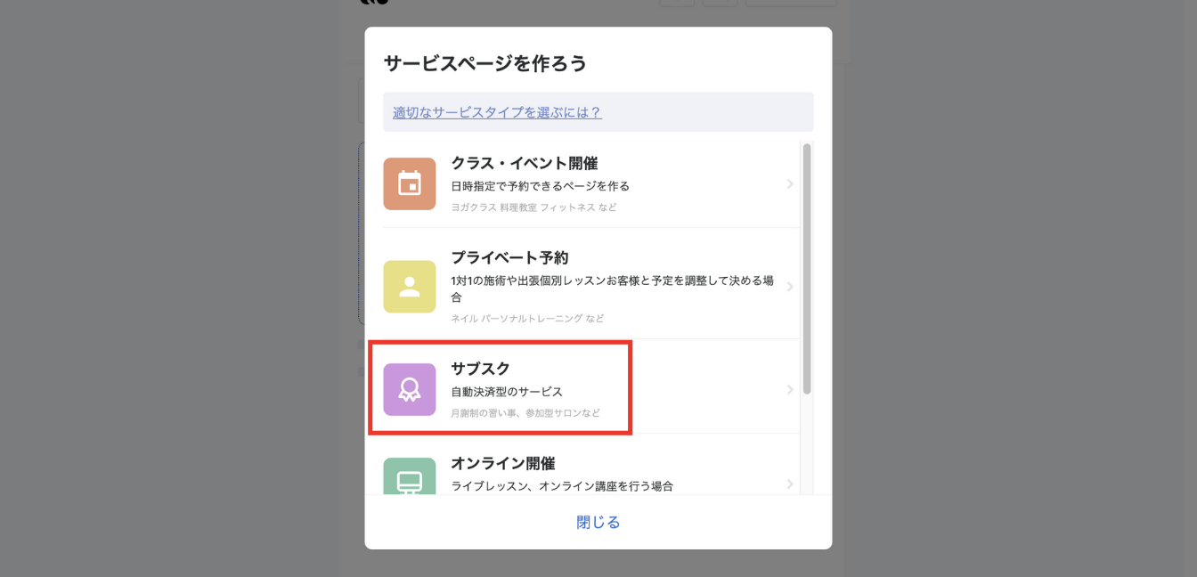Close the dialog with the 閉じる button
Viewport: 1197px width, 577px height.
point(598,522)
